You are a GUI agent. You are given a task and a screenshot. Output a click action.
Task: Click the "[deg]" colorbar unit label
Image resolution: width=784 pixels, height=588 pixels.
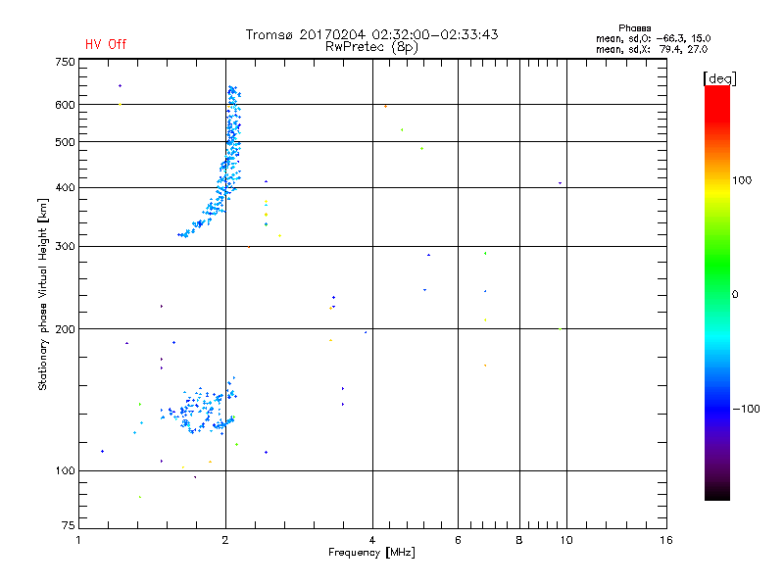(719, 78)
